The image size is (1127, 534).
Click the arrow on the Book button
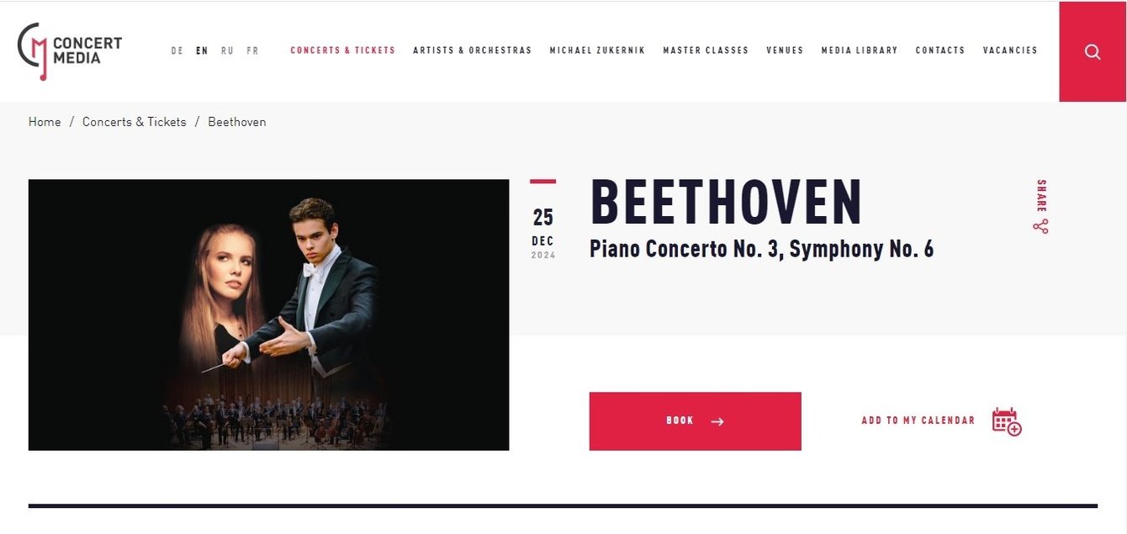pyautogui.click(x=717, y=421)
